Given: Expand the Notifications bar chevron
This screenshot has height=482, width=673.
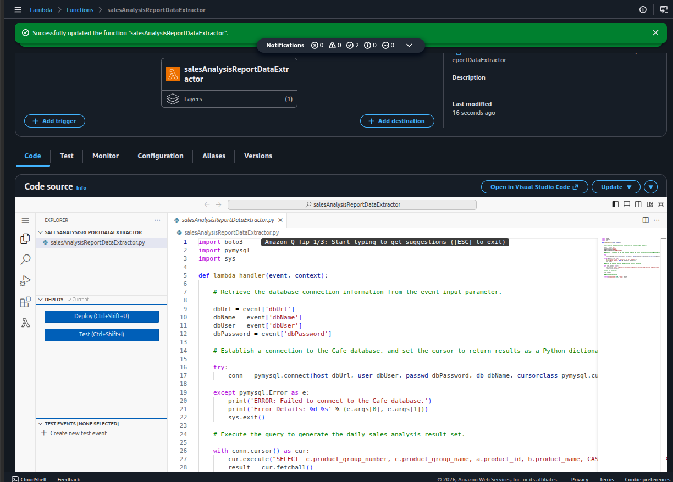Looking at the screenshot, I should (x=409, y=45).
